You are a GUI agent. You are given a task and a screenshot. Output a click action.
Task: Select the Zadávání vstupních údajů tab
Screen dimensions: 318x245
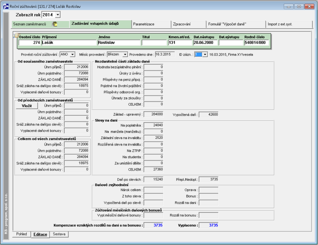[x=101, y=24]
